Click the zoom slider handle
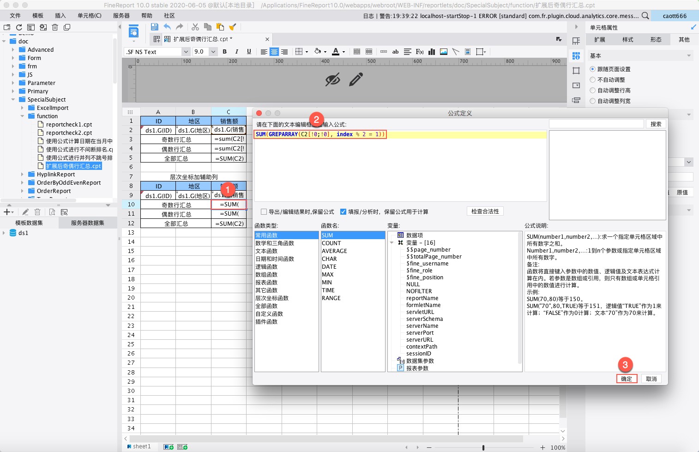The width and height of the screenshot is (699, 452). [483, 447]
